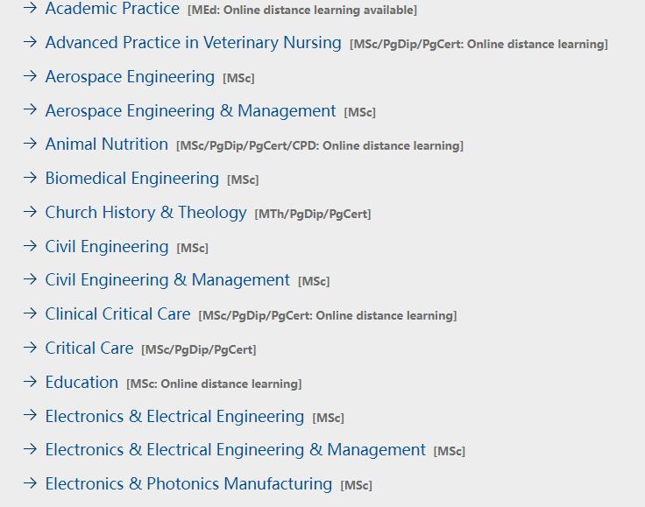Image resolution: width=645 pixels, height=507 pixels.
Task: Select the Education MSc link
Action: click(x=82, y=382)
